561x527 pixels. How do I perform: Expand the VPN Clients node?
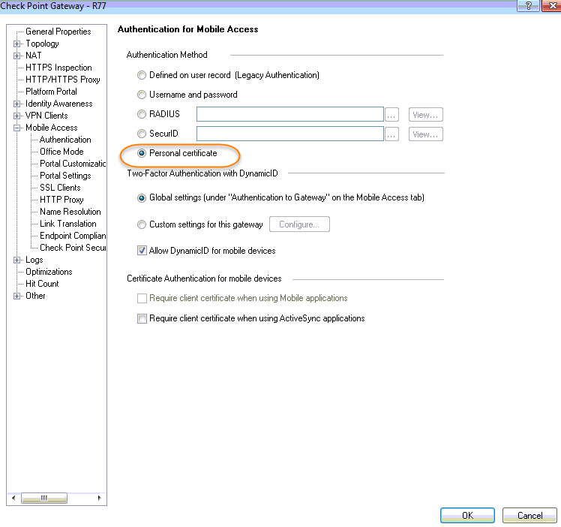tap(16, 116)
